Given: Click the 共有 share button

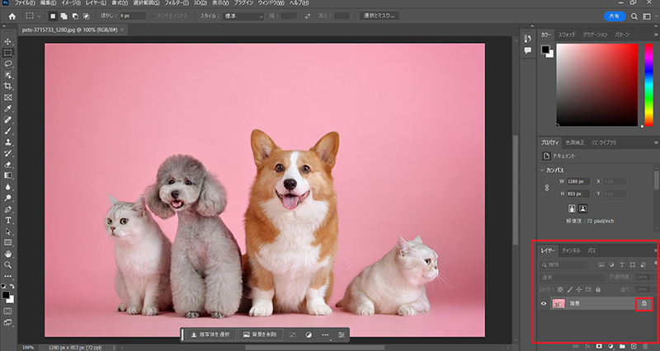Looking at the screenshot, I should tap(615, 16).
